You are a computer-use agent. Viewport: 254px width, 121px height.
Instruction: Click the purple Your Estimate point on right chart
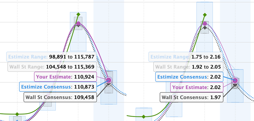235,80
